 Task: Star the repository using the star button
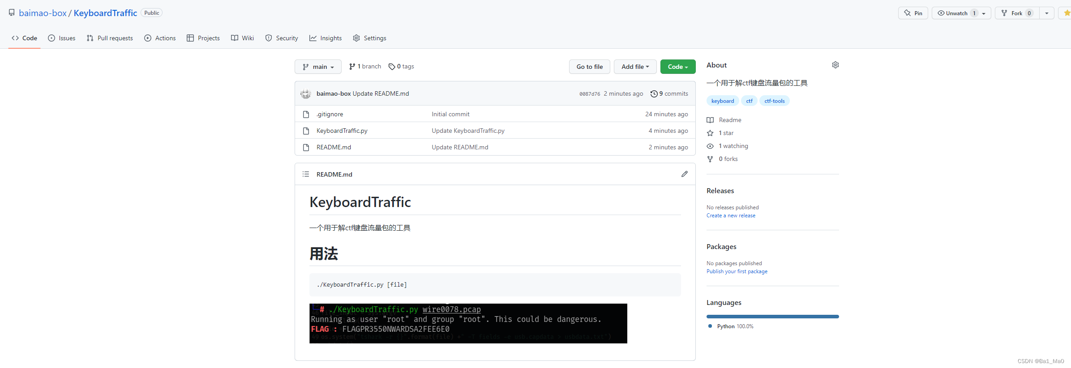point(1066,13)
